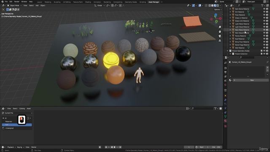Open the View Layer properties tab
The image size is (270, 152).
click(x=225, y=76)
